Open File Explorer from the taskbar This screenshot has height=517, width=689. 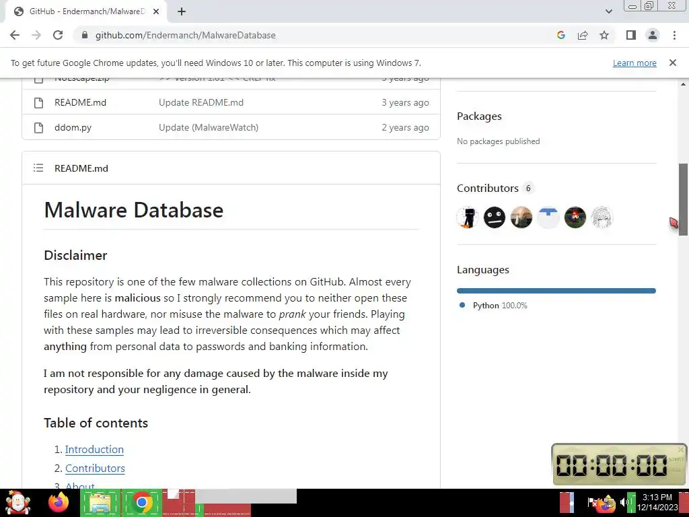[x=100, y=502]
